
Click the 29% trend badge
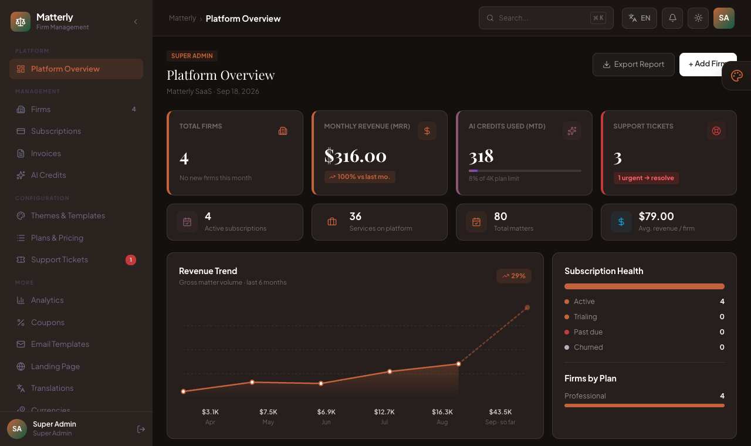pos(514,276)
